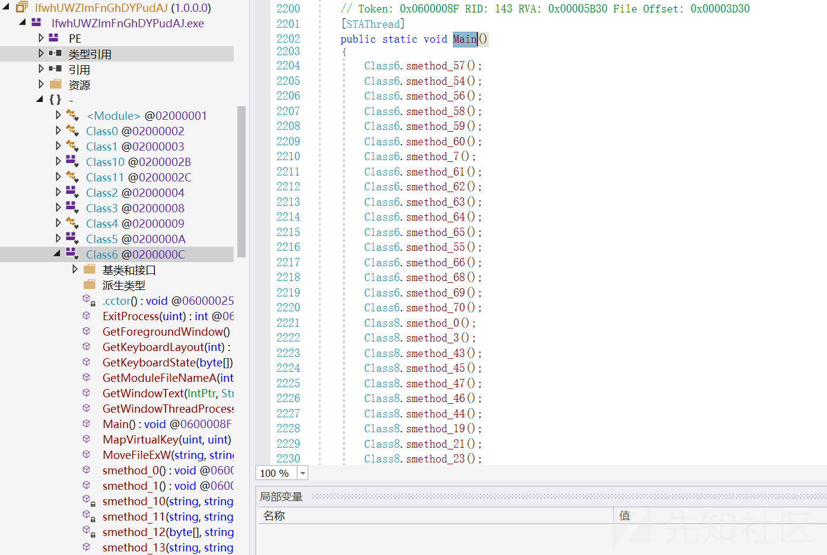Click the [STAThread] attribute text
The image size is (827, 555).
tap(373, 24)
